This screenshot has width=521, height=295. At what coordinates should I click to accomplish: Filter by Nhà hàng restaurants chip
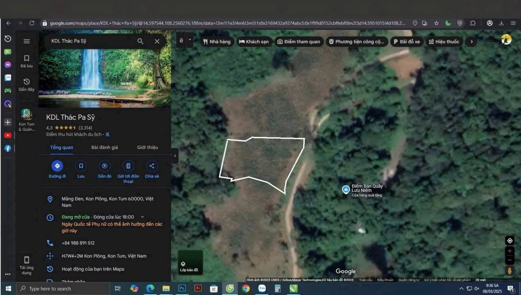pyautogui.click(x=217, y=41)
